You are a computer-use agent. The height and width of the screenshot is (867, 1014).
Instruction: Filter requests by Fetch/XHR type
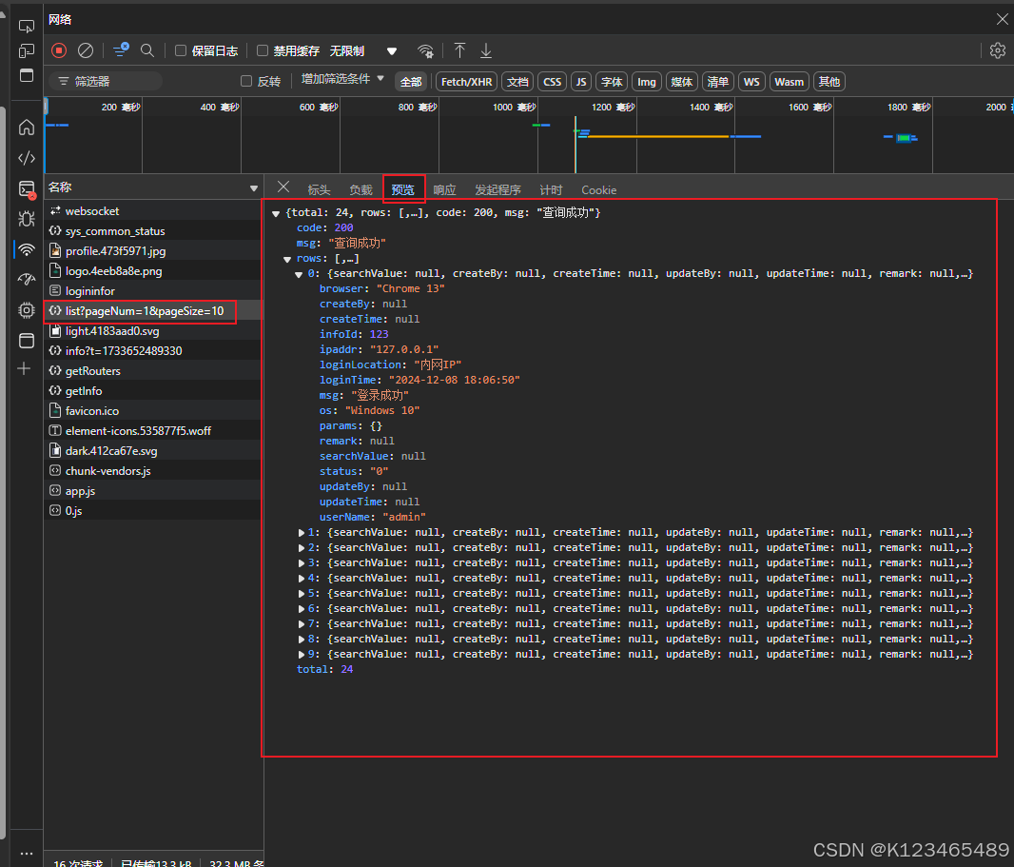(x=465, y=82)
